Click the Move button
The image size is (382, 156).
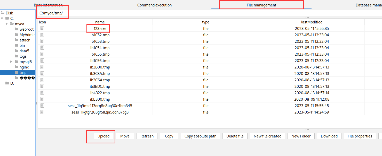click(x=125, y=136)
